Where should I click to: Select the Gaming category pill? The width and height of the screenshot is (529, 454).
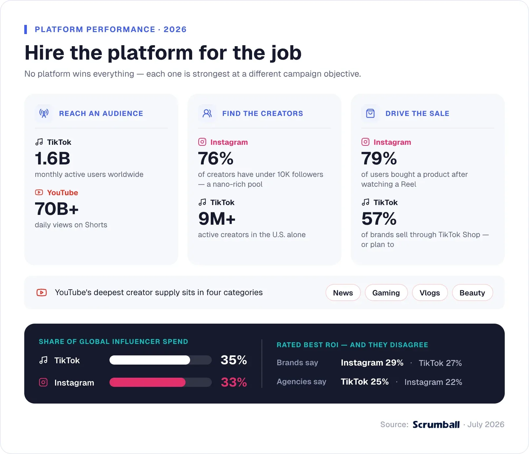pos(386,293)
